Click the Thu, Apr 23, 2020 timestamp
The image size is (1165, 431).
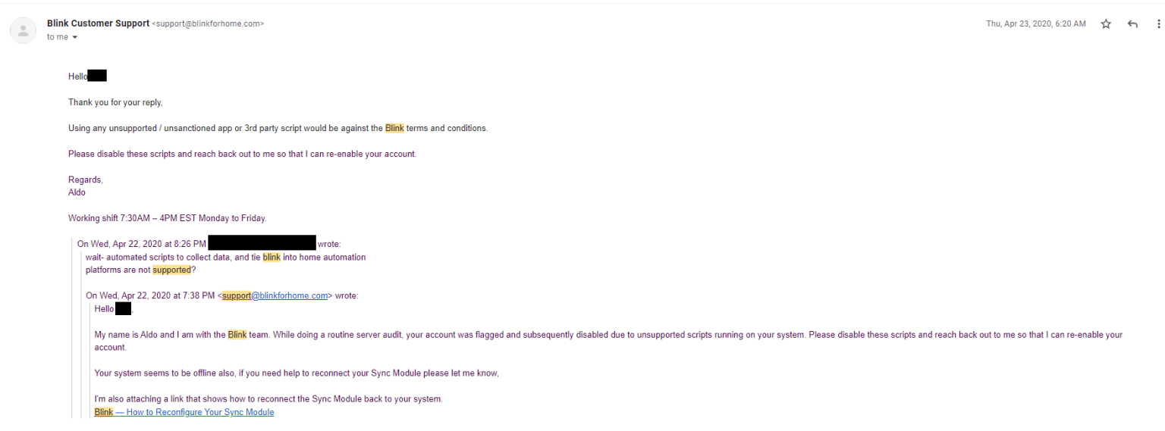coord(1035,24)
